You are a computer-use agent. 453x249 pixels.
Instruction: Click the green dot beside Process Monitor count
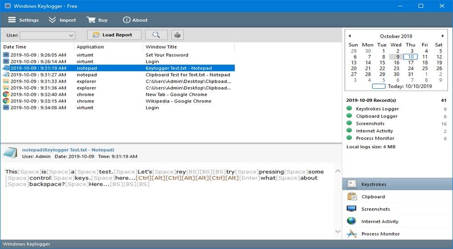[349, 138]
